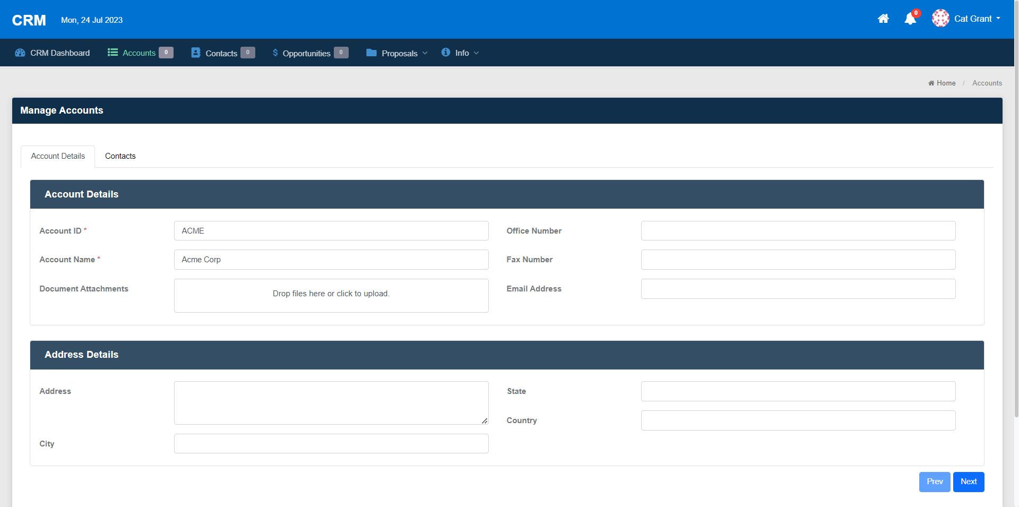Click the Next button

tap(969, 482)
